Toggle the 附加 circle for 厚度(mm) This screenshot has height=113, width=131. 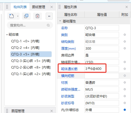click(125, 48)
